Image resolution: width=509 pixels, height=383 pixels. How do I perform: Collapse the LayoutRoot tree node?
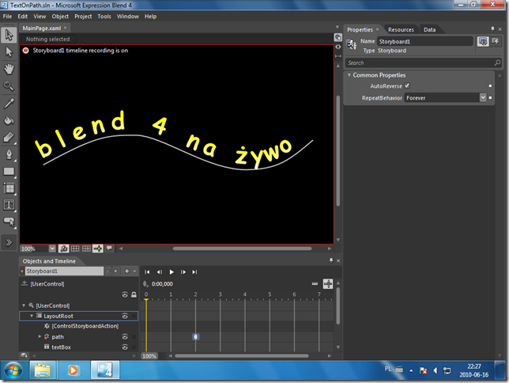(32, 316)
